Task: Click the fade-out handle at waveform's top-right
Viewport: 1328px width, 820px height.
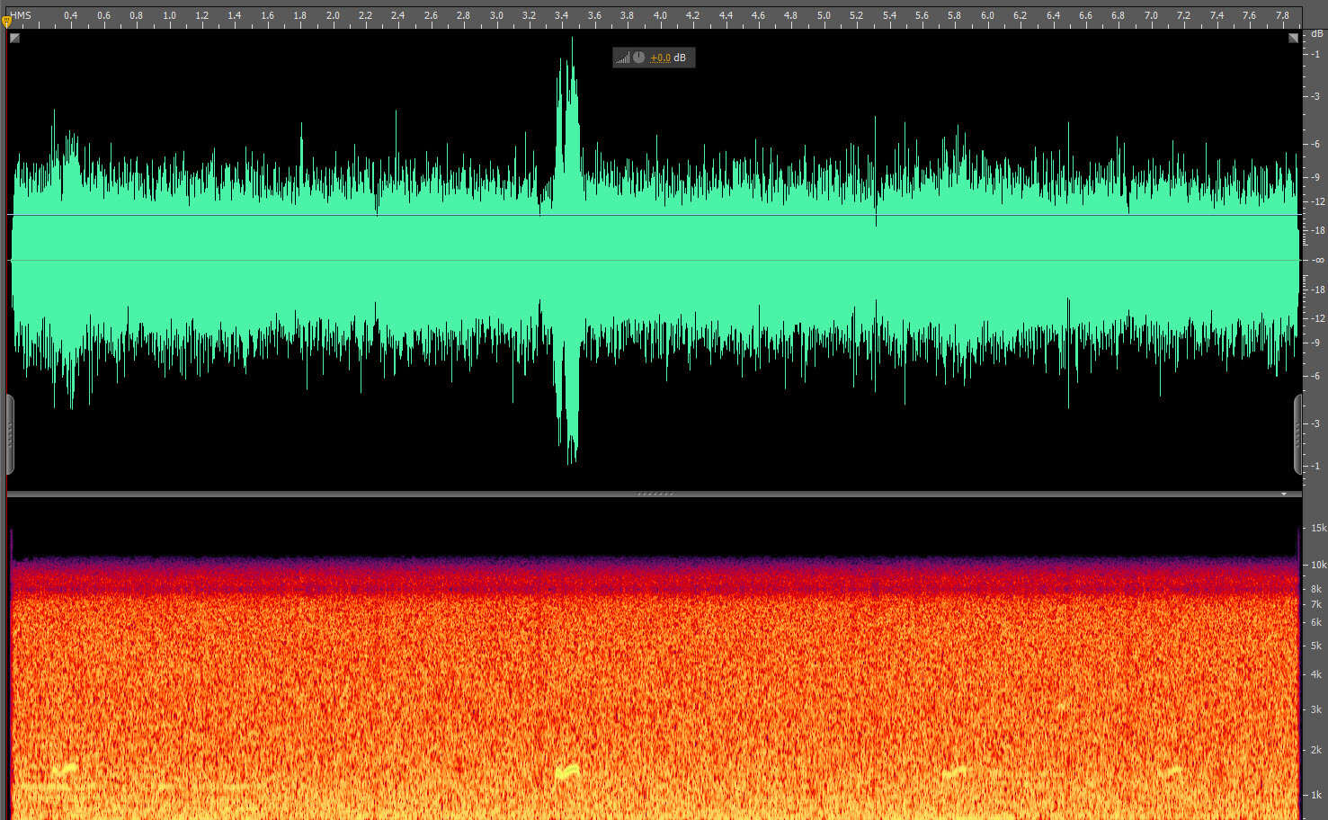Action: coord(1293,38)
